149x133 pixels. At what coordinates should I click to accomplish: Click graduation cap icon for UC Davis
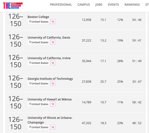coord(53,42)
